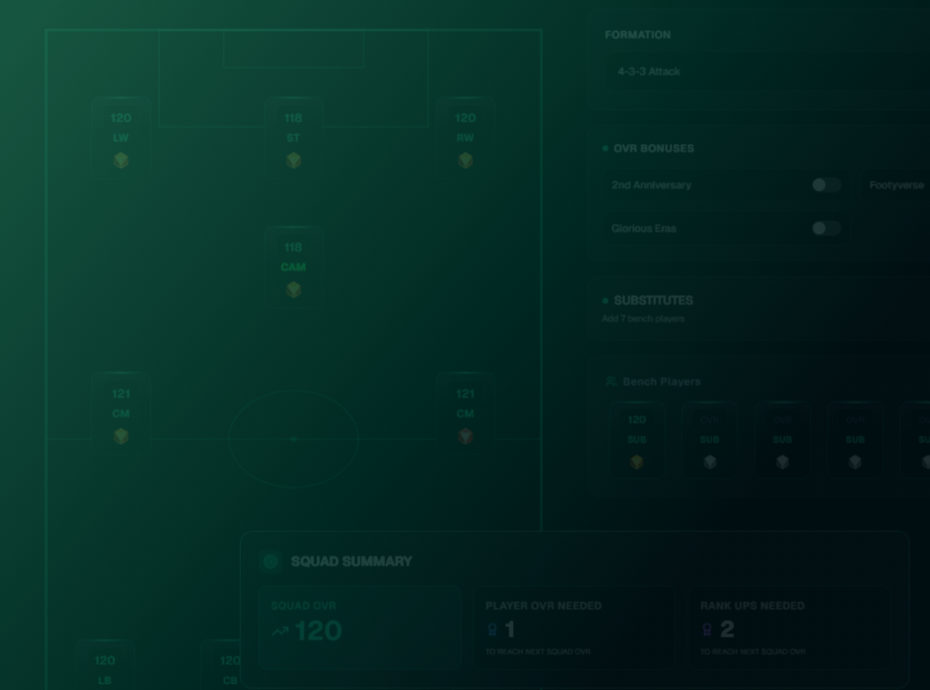Viewport: 930px width, 690px height.
Task: Open the CM slot with yellow cube
Action: pyautogui.click(x=121, y=413)
